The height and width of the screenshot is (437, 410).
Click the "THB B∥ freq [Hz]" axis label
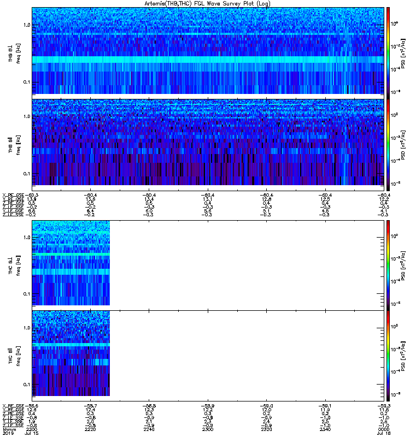pos(14,145)
